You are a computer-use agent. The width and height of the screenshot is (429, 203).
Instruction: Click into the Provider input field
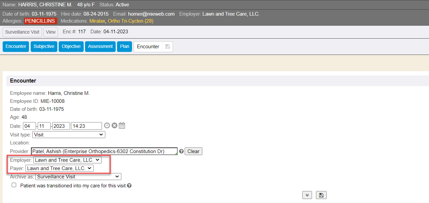pyautogui.click(x=104, y=151)
